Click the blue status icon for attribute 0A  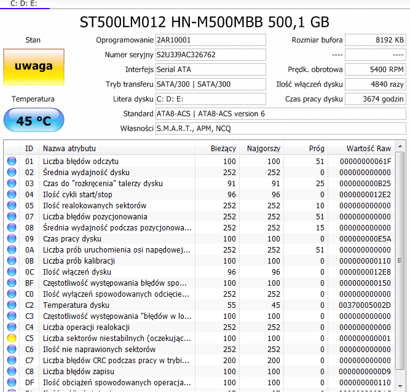[12, 249]
